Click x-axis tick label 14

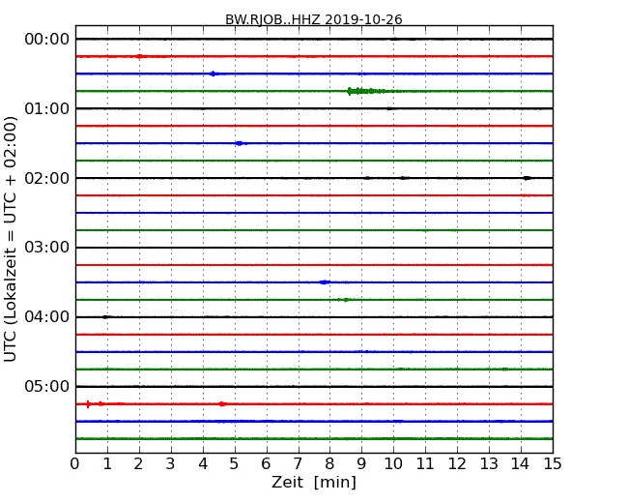tap(521, 464)
